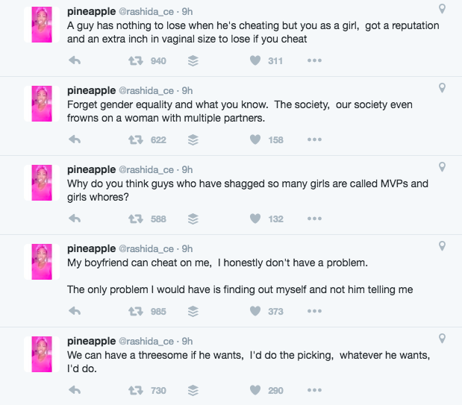Open more options on the threesome tweet
This screenshot has height=405, width=462.
coord(314,390)
